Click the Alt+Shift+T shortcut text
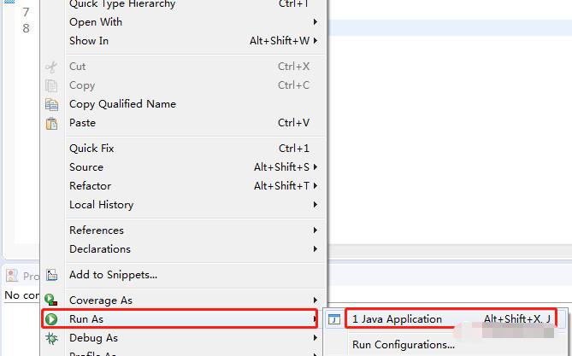Screen dimensions: 572x356 click(x=281, y=186)
